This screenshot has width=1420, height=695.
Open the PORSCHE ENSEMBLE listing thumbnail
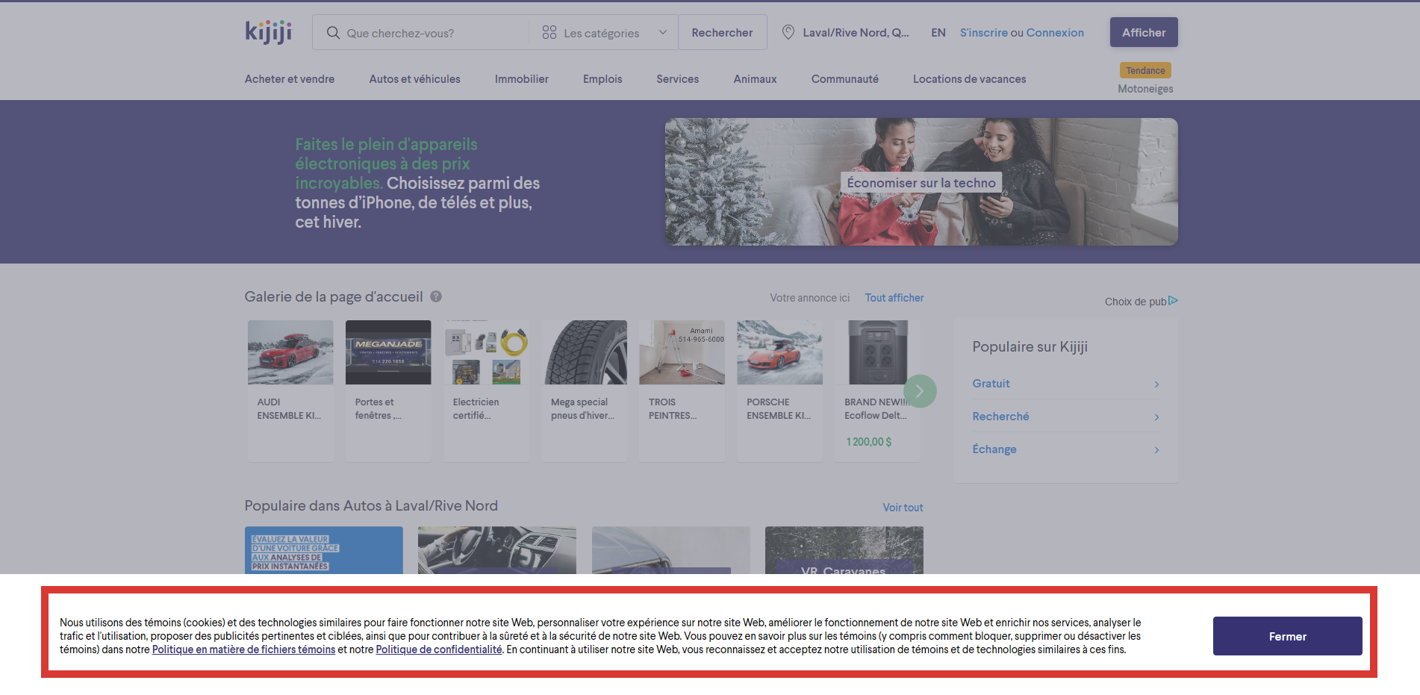point(779,352)
